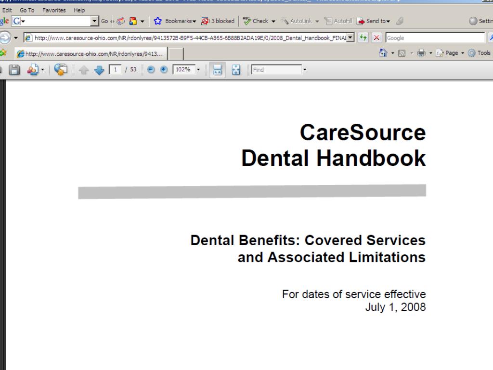Expand the Check dropdown arrow

pos(273,21)
